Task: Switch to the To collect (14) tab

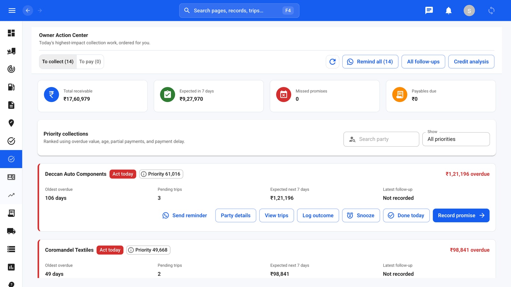Action: coord(58,62)
